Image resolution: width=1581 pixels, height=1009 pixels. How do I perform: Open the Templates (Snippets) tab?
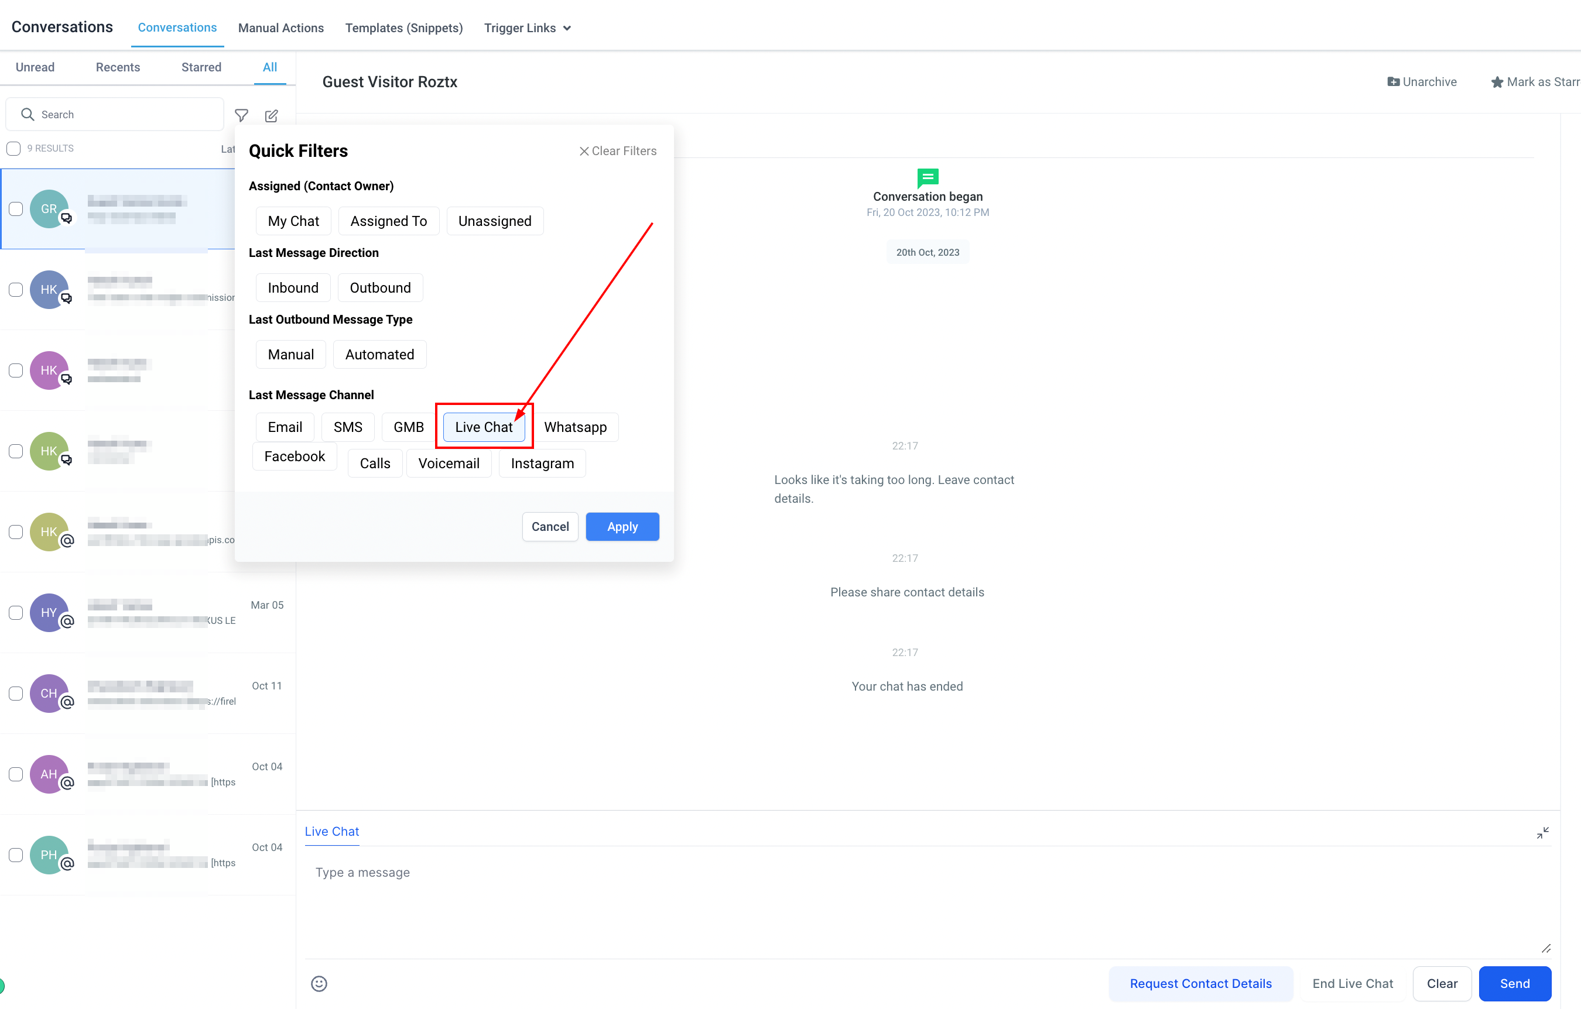[x=404, y=28]
